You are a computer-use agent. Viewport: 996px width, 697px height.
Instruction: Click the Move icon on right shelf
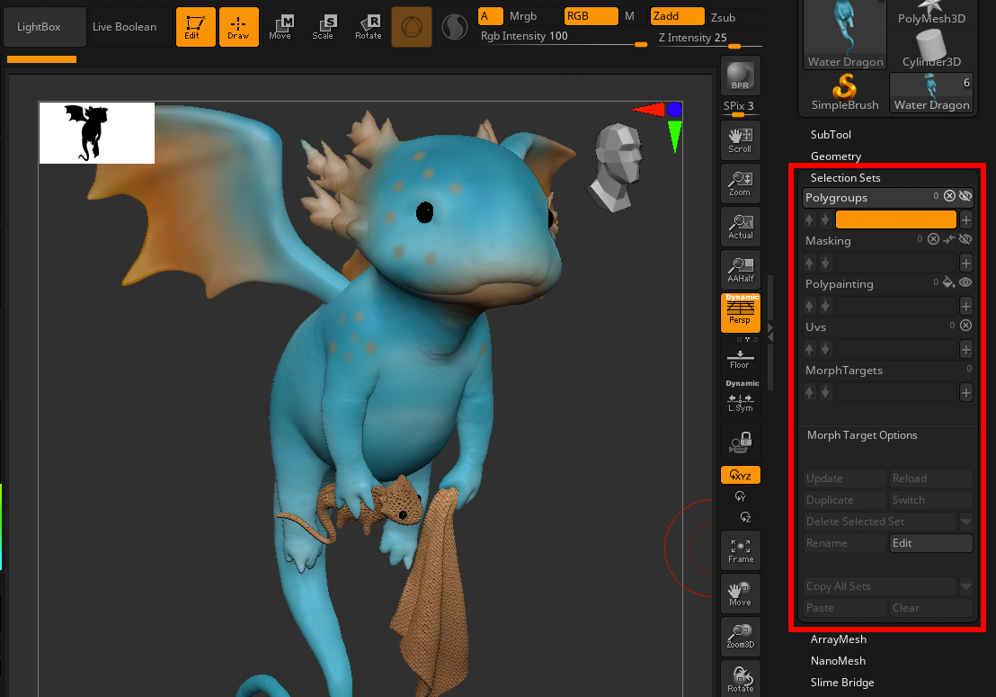(x=740, y=594)
